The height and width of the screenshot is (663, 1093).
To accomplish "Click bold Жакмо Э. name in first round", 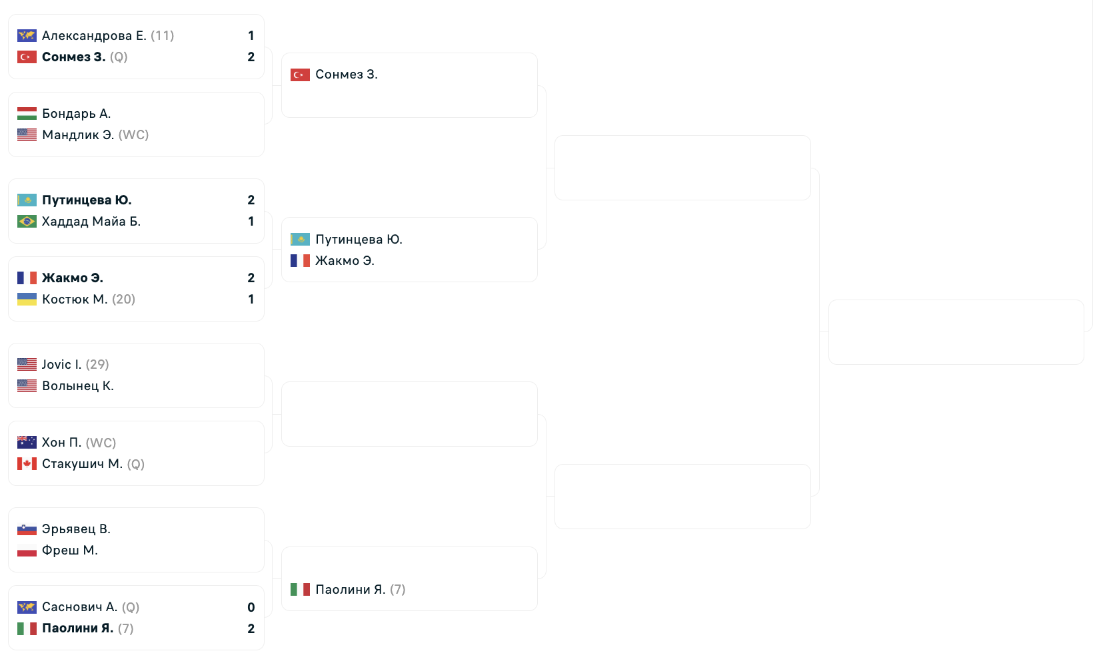I will coord(72,278).
